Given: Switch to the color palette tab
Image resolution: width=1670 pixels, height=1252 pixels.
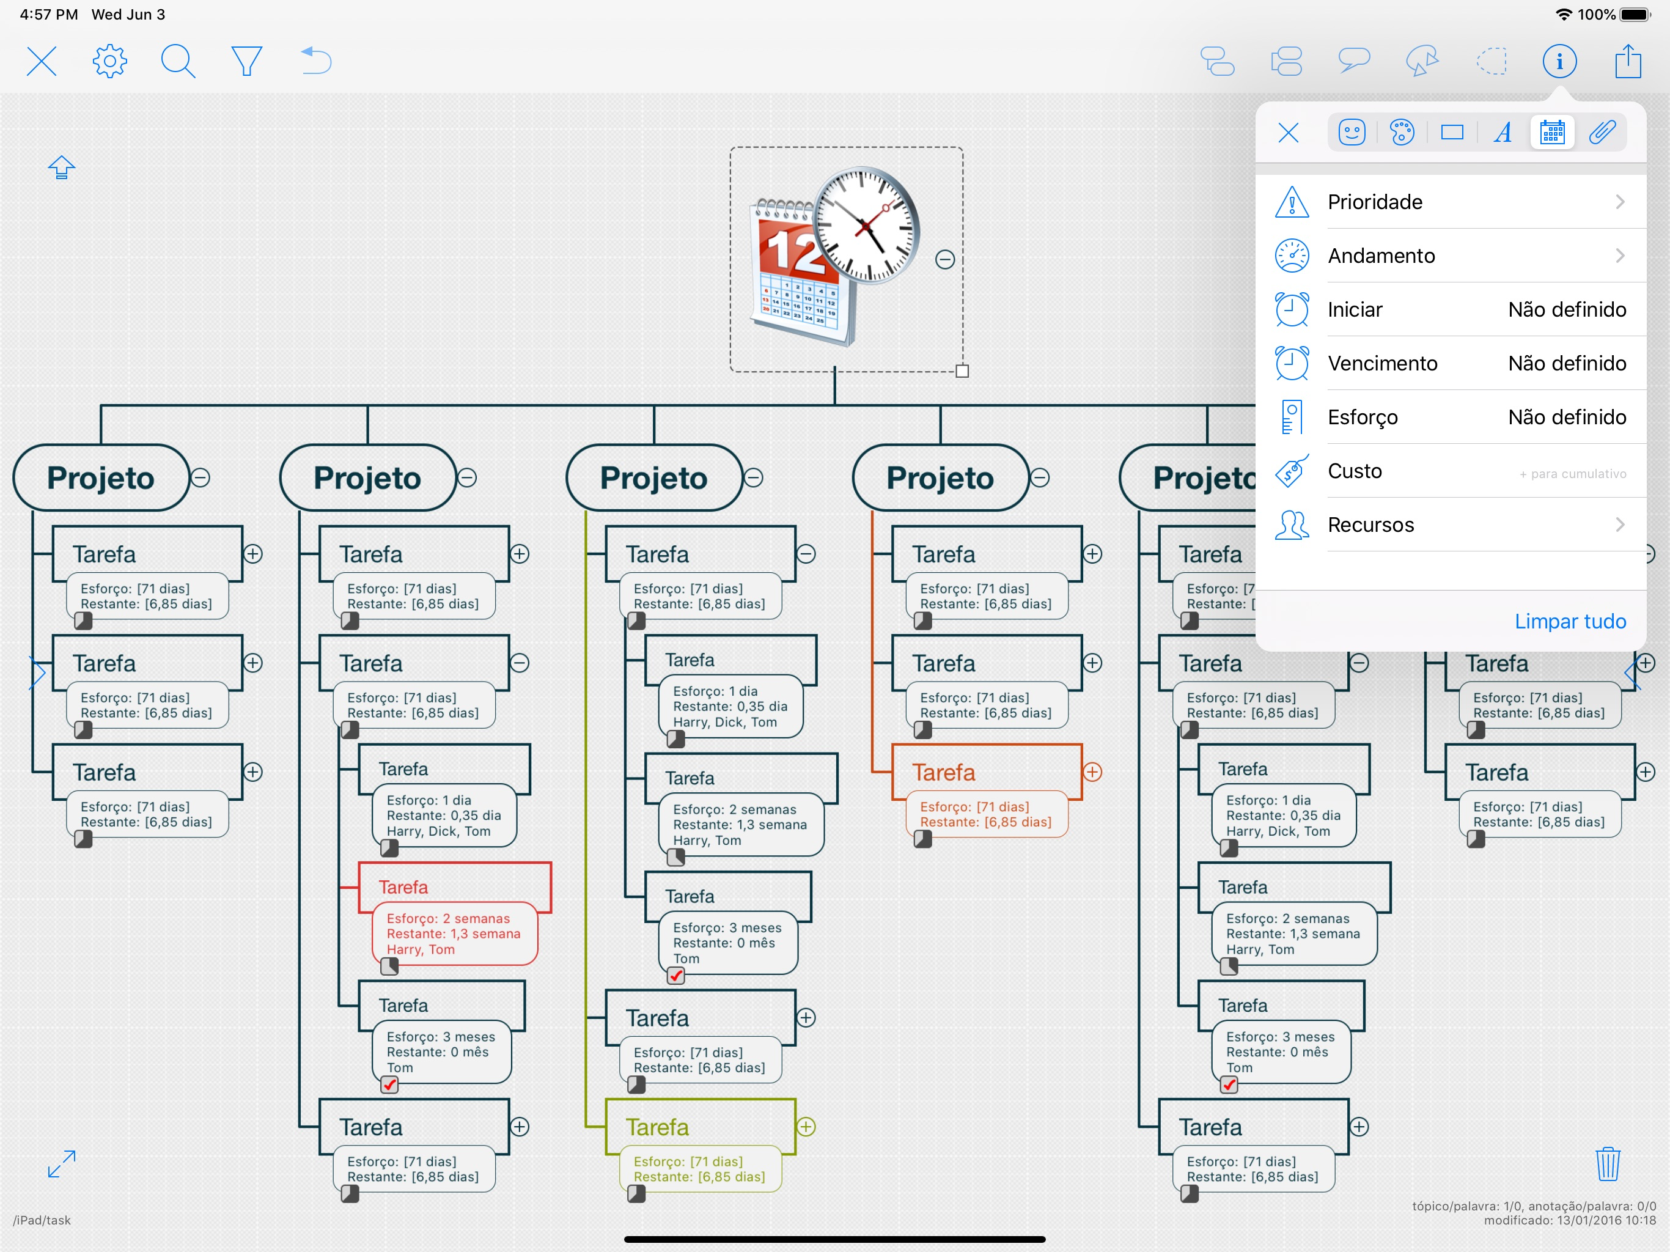Looking at the screenshot, I should [1402, 133].
